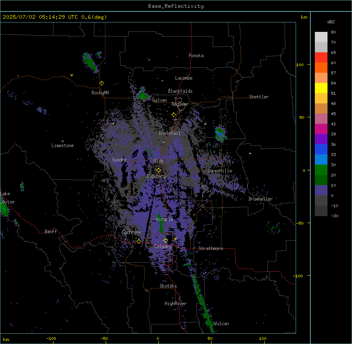Click the Banff label

[x=51, y=232]
